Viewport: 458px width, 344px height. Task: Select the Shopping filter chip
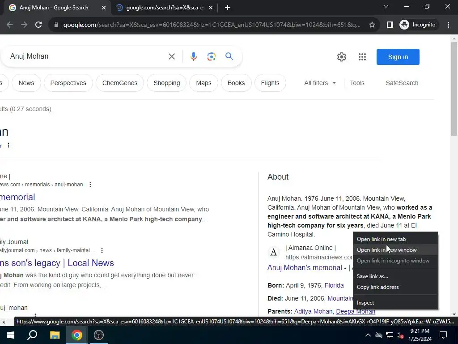tap(167, 83)
